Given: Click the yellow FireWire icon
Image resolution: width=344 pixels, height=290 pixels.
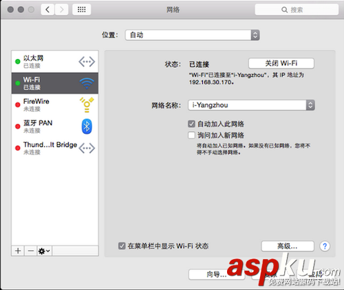Looking at the screenshot, I should coord(87,104).
